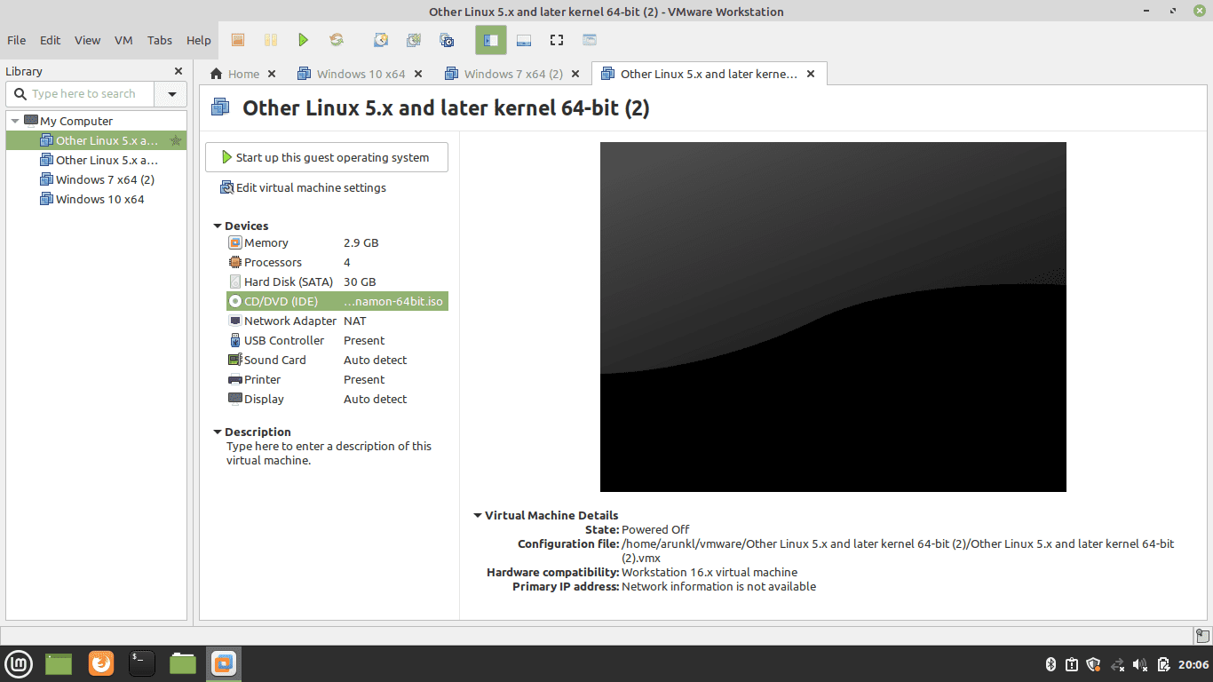Collapse the Description section
The height and width of the screenshot is (682, 1213).
(218, 432)
